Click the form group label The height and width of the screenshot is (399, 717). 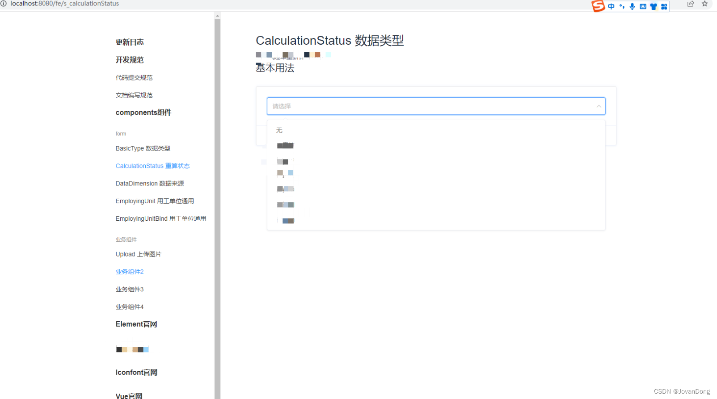tap(121, 134)
